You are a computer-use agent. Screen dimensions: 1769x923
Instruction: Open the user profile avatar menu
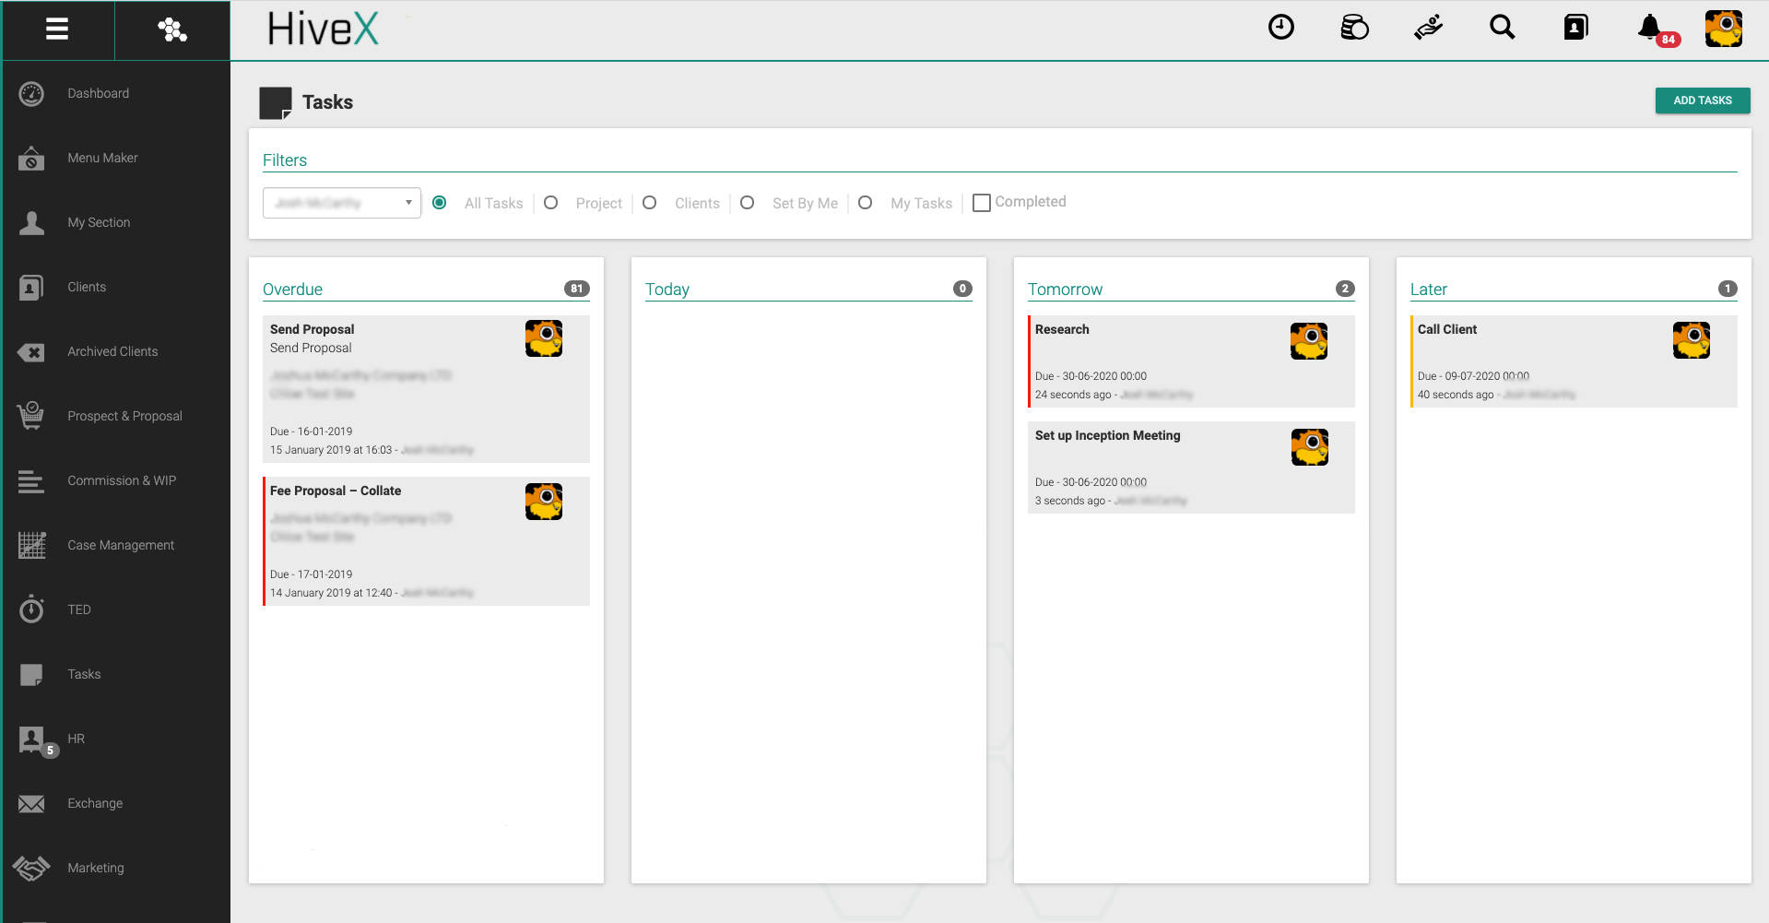tap(1723, 29)
